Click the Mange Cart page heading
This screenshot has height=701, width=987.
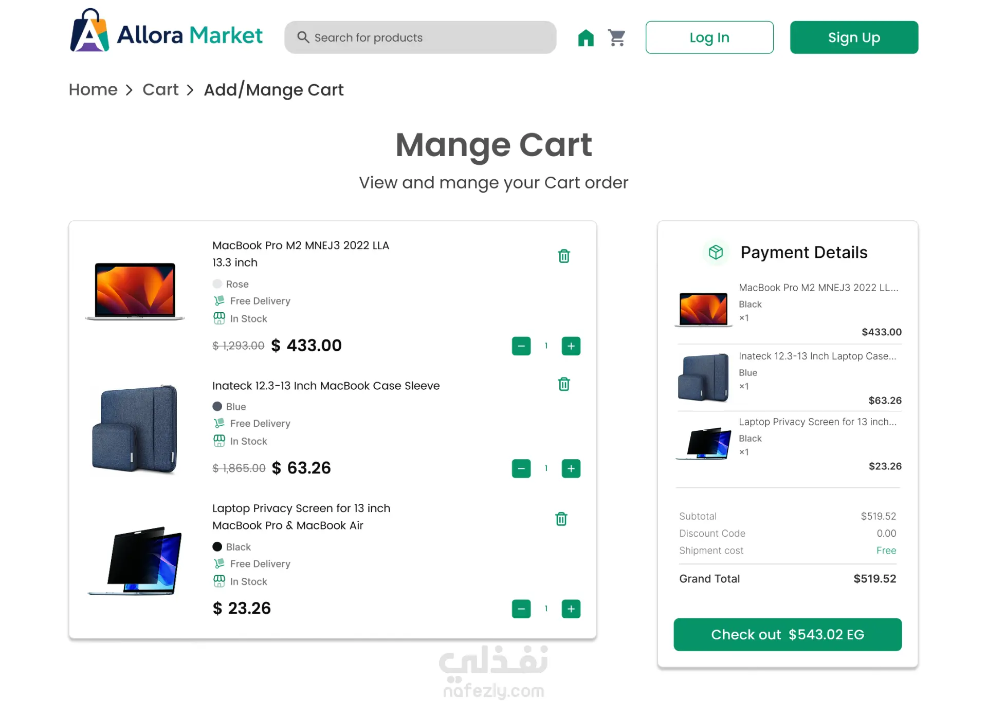tap(493, 145)
